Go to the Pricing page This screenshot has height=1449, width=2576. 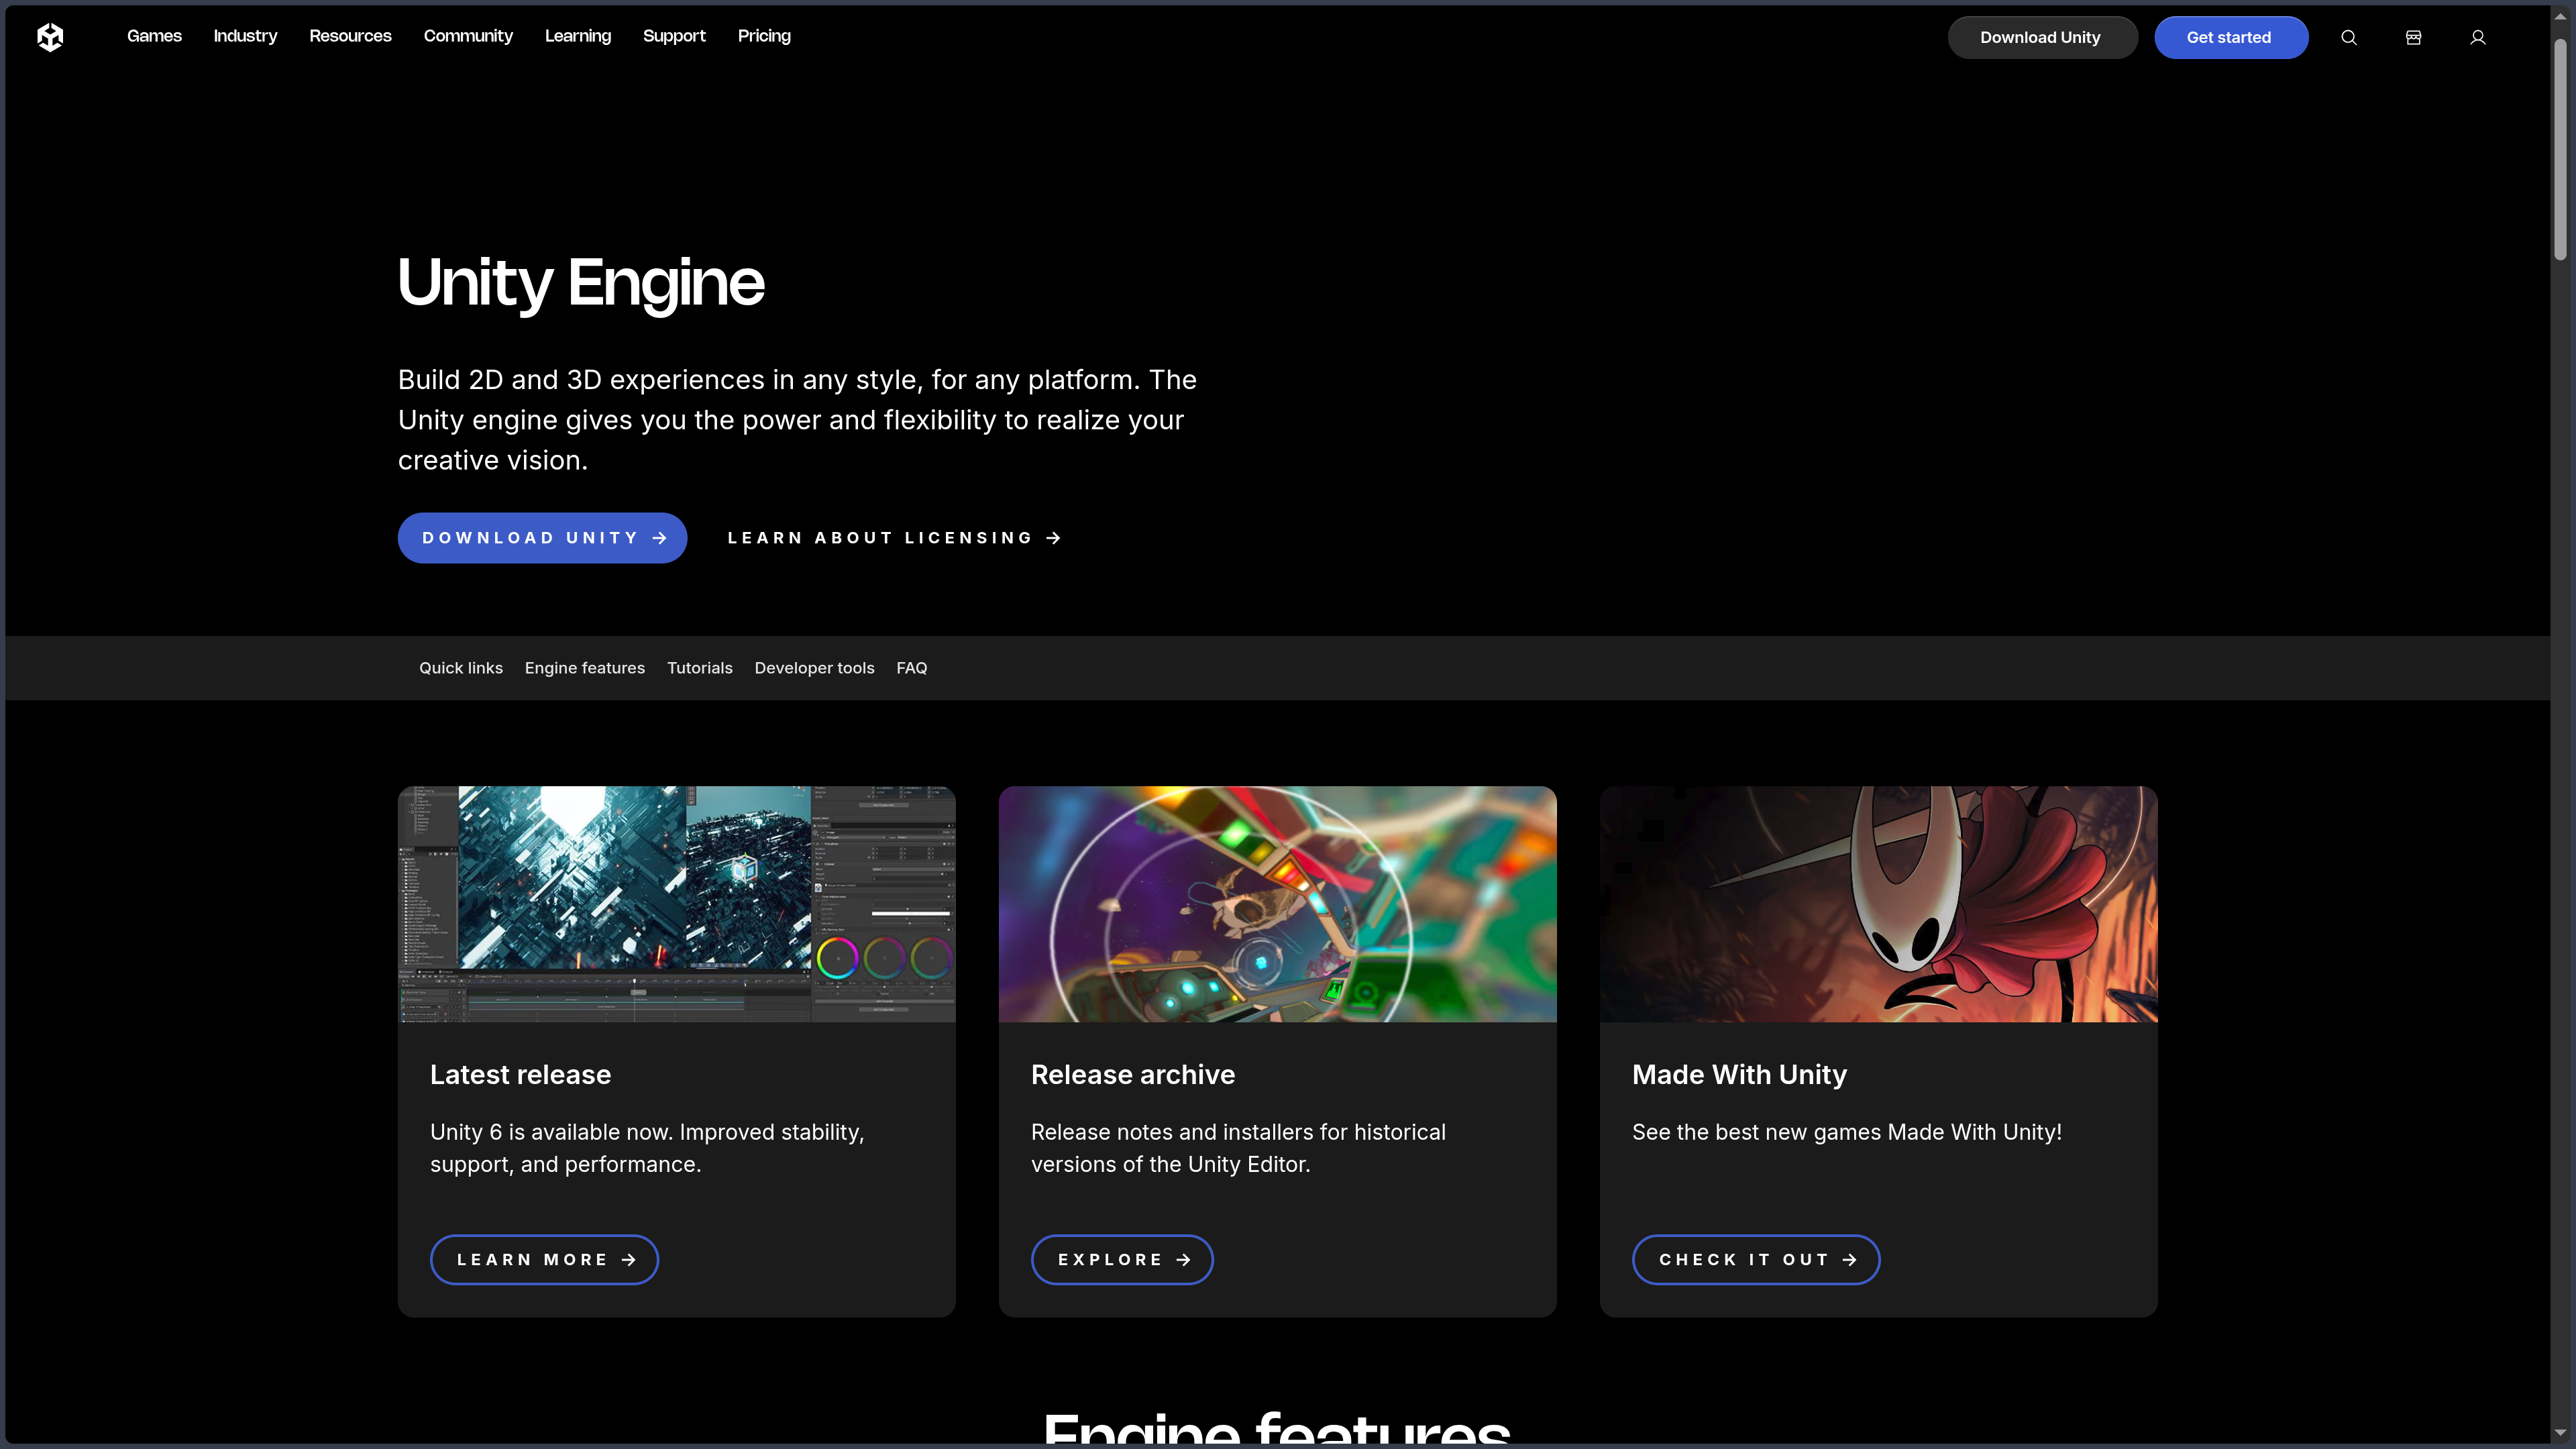click(x=764, y=36)
